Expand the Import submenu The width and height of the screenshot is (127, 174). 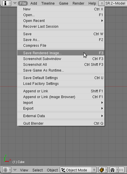pos(61,102)
